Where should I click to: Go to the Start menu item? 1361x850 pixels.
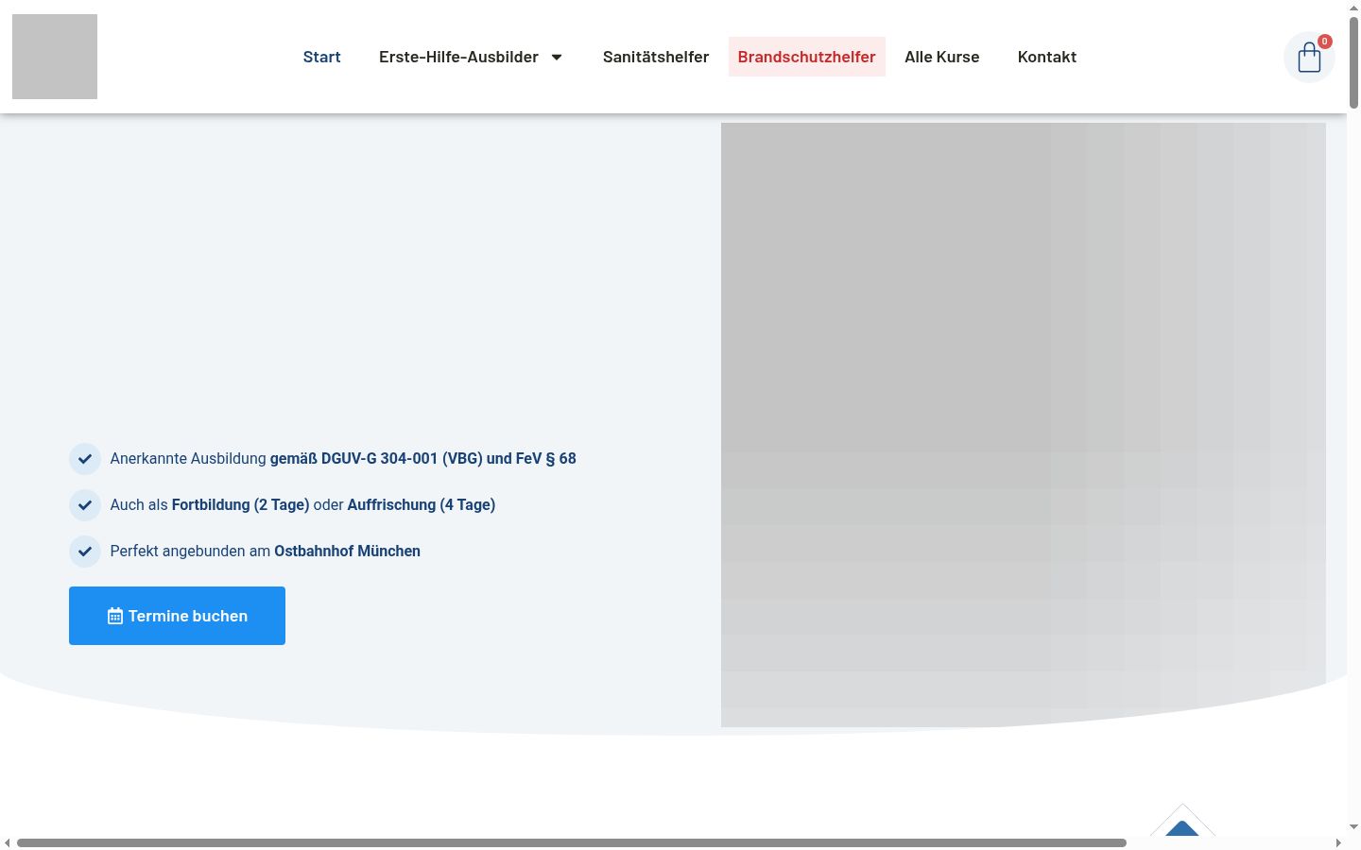pyautogui.click(x=321, y=57)
